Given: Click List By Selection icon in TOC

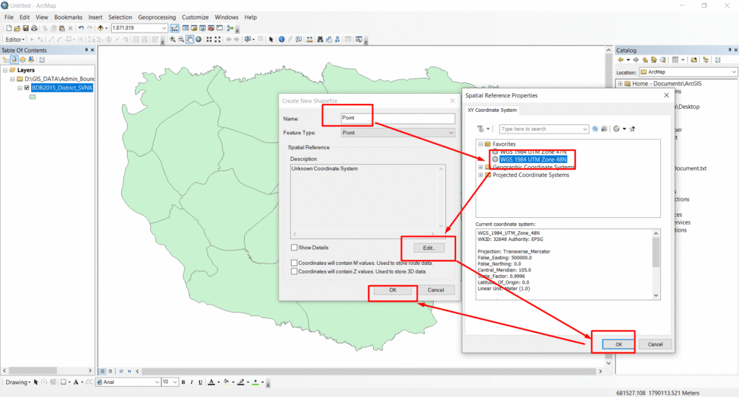Looking at the screenshot, I should click(31, 60).
